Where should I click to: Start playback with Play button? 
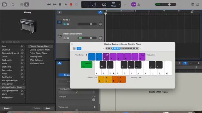pos(65,4)
